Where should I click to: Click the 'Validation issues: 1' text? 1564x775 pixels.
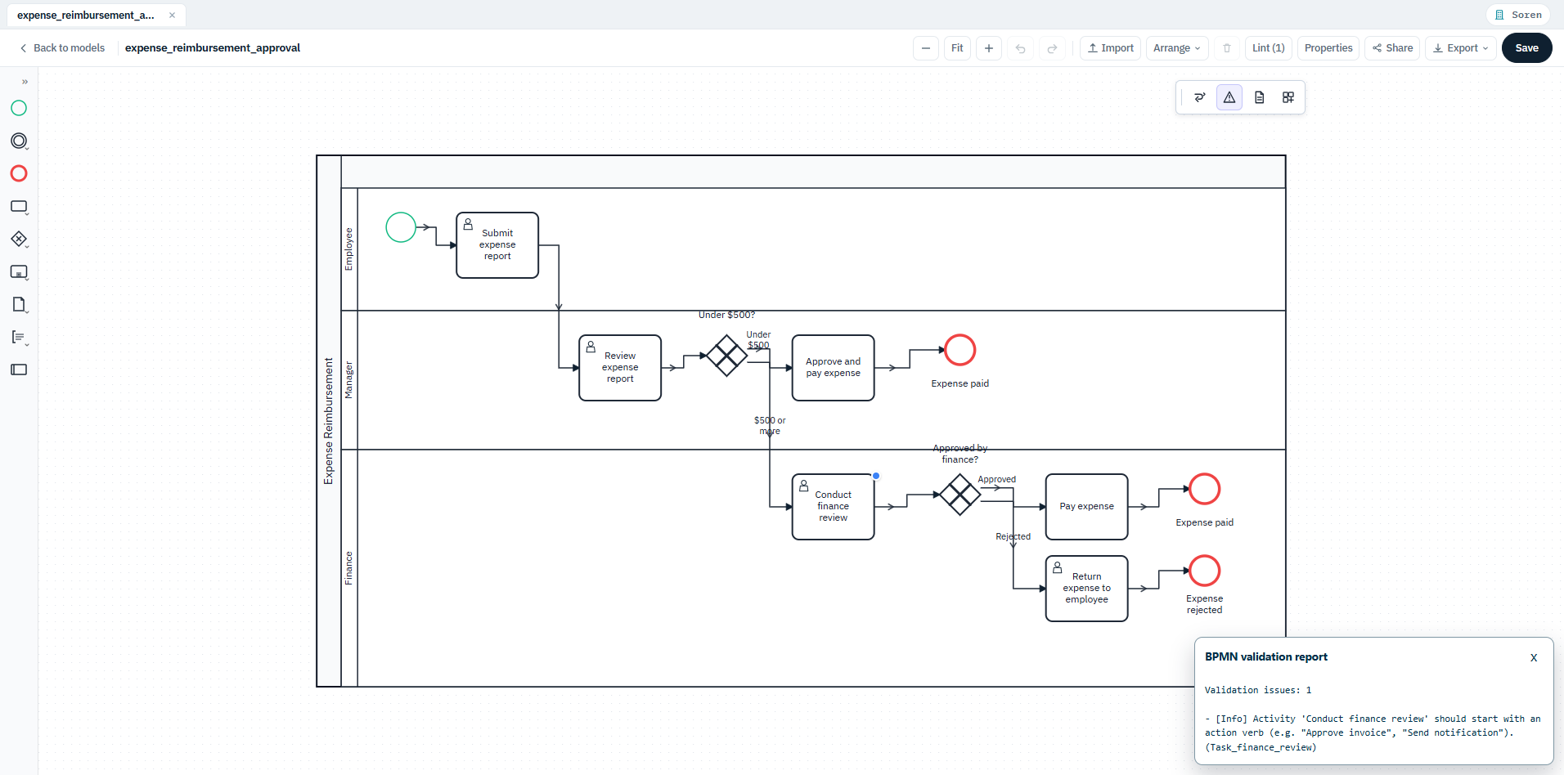[x=1258, y=691]
